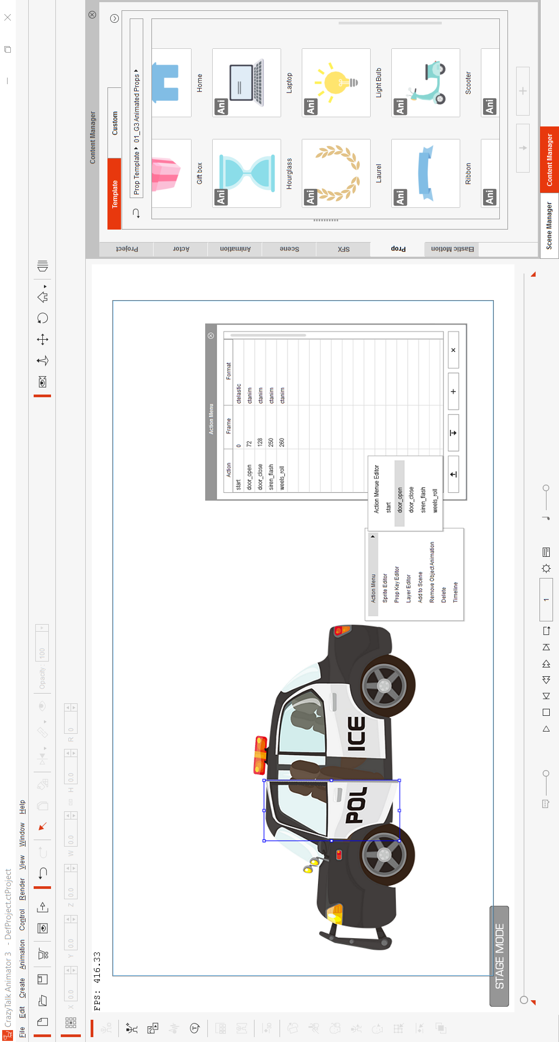The image size is (559, 1042).
Task: Open the Flip tool dropdown arrow
Action: point(45,748)
